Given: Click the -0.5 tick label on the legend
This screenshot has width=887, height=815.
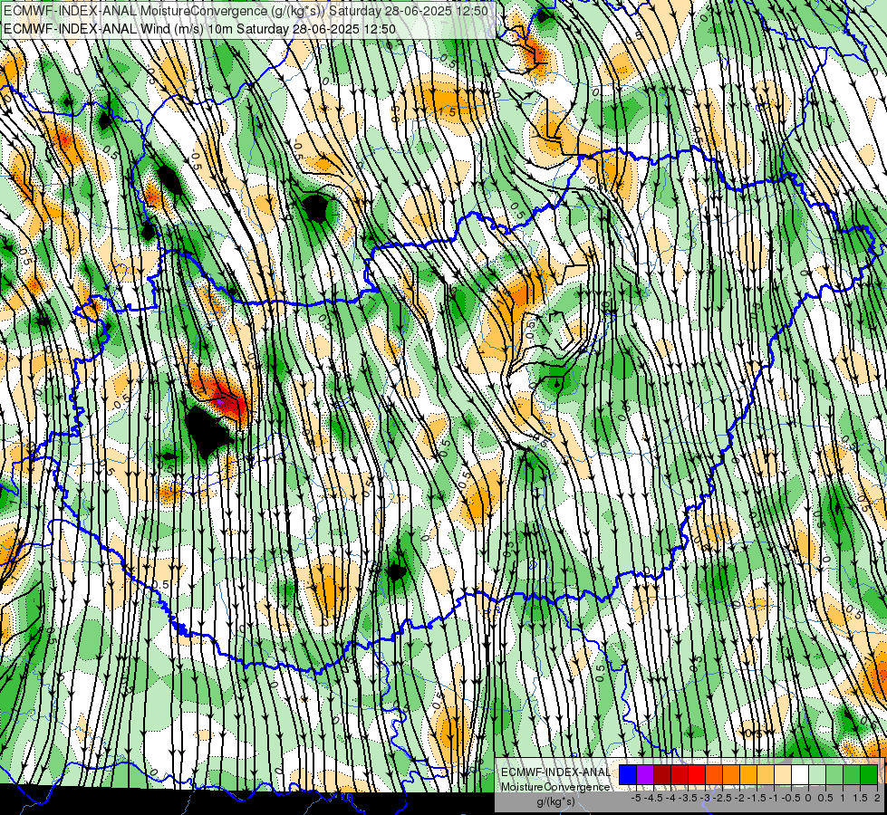Looking at the screenshot, I should point(791,798).
